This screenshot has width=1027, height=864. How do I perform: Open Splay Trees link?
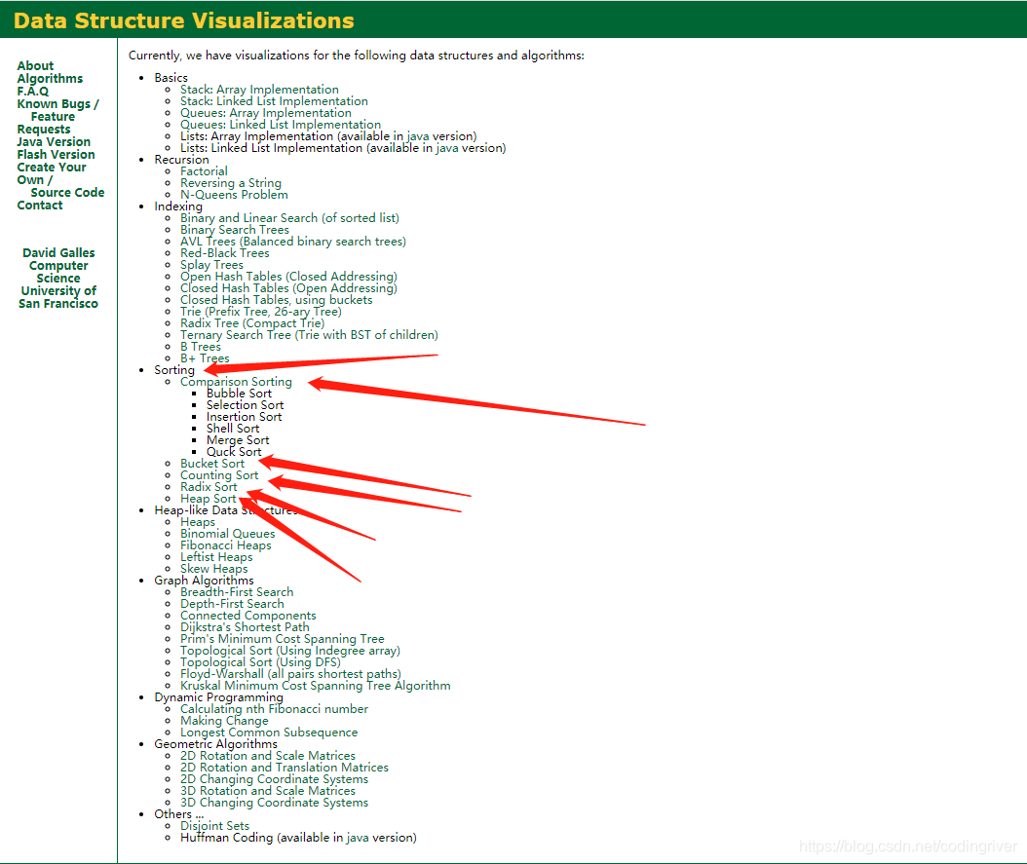point(211,265)
